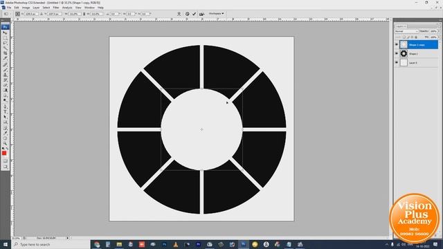This screenshot has height=249, width=443.
Task: Open Adobe Bridge from options bar
Action: (201, 14)
